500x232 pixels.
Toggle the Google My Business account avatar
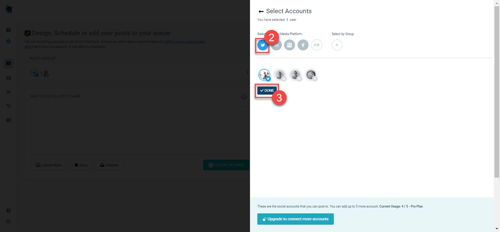[296, 75]
